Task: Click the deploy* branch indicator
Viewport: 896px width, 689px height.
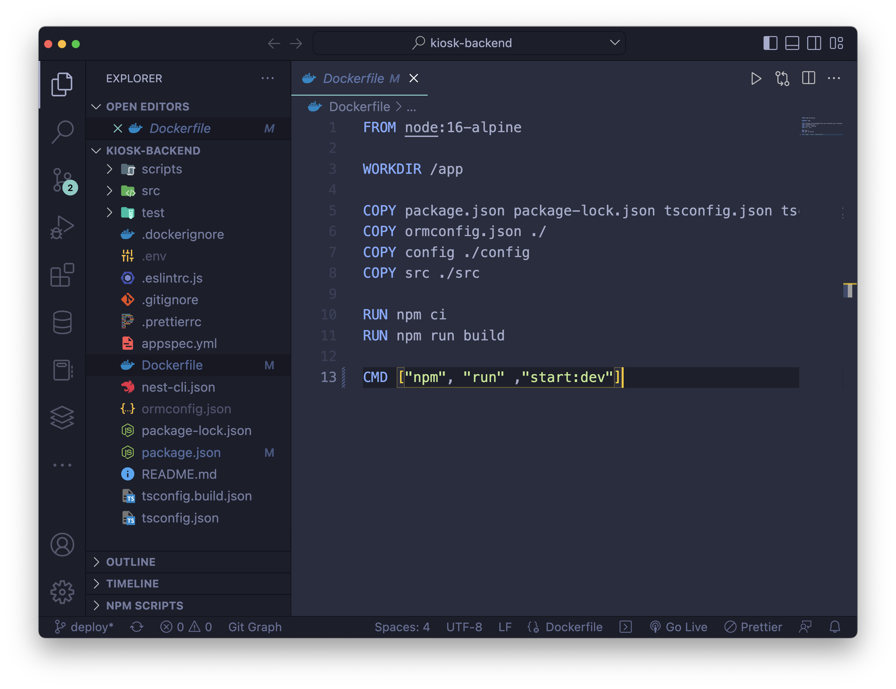Action: click(84, 627)
